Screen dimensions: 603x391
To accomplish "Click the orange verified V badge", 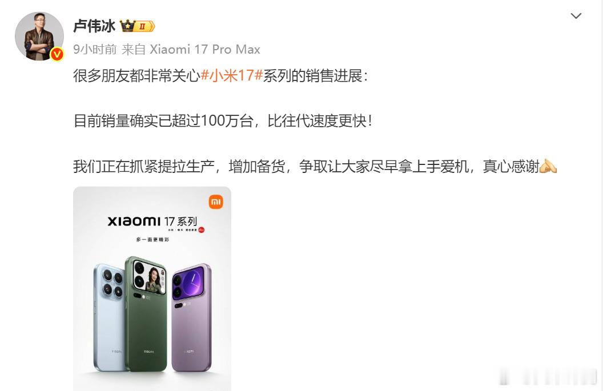I will [57, 54].
